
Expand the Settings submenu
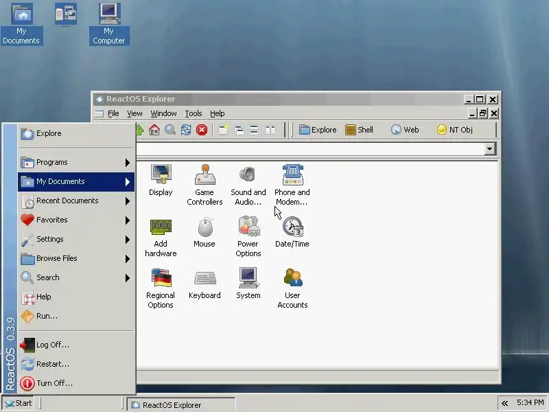[76, 239]
